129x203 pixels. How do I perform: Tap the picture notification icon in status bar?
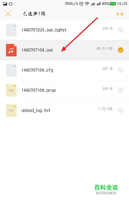coord(5,4)
